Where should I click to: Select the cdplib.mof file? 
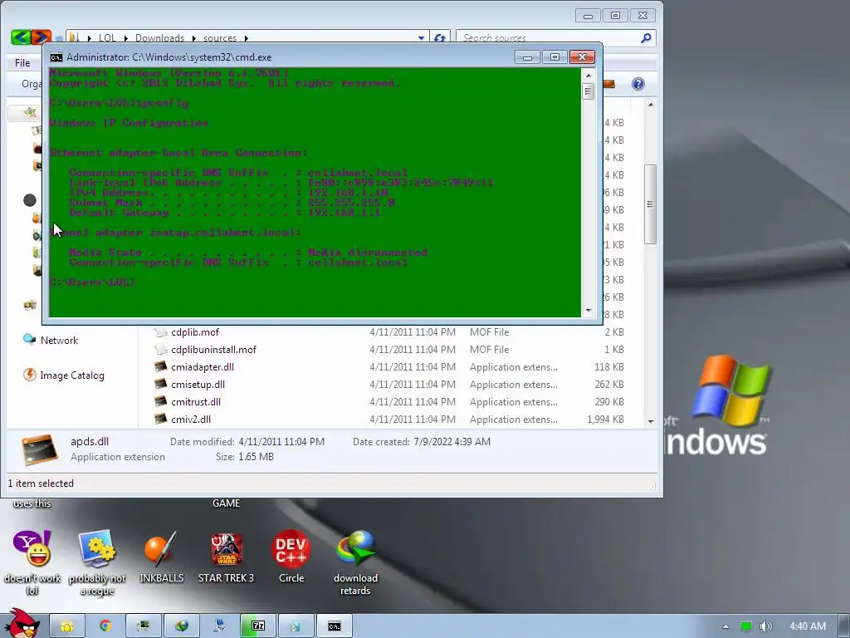tap(195, 332)
